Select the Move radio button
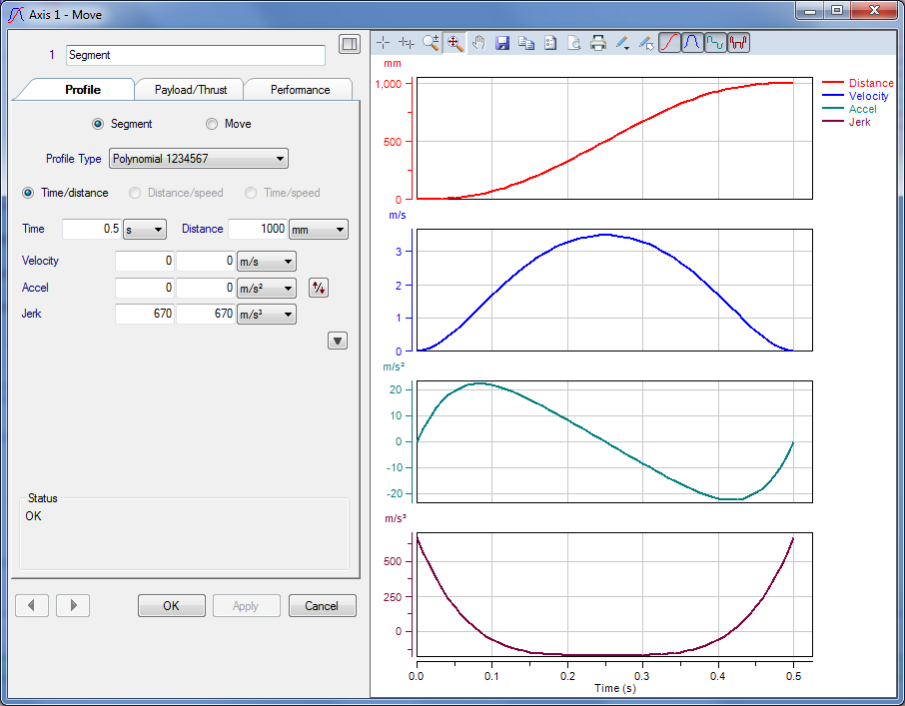 click(212, 124)
